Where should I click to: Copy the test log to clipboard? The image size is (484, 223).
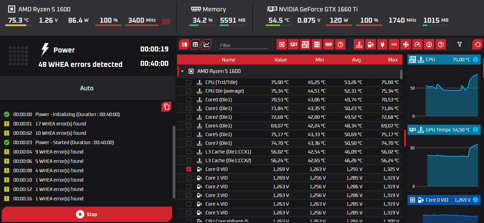pyautogui.click(x=166, y=107)
